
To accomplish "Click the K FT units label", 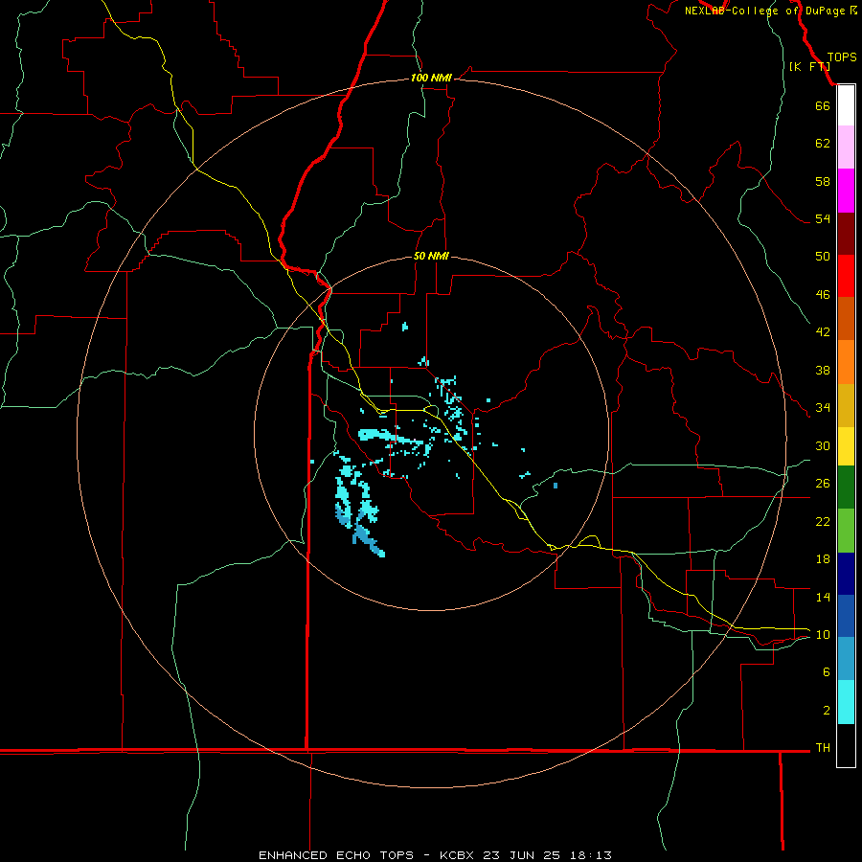I will pyautogui.click(x=809, y=66).
